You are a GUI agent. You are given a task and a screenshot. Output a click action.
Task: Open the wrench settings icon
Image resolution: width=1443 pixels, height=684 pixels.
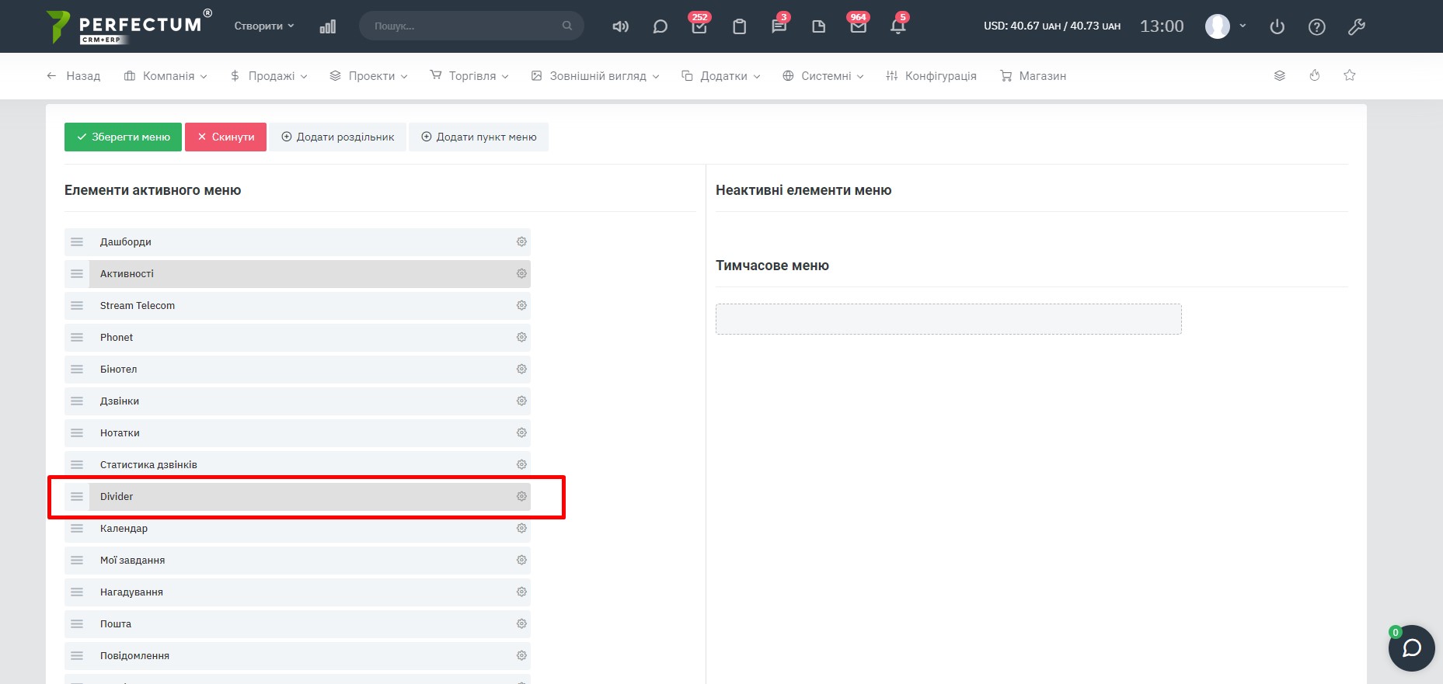1356,26
